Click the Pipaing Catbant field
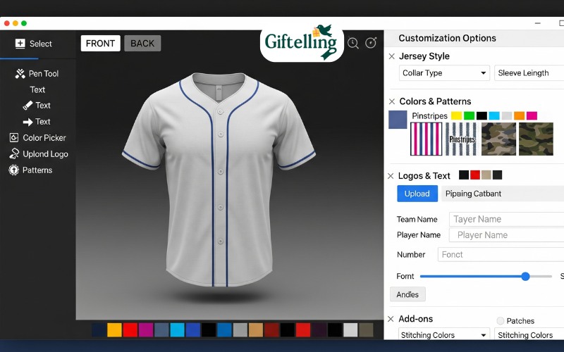The width and height of the screenshot is (564, 352). coord(503,194)
